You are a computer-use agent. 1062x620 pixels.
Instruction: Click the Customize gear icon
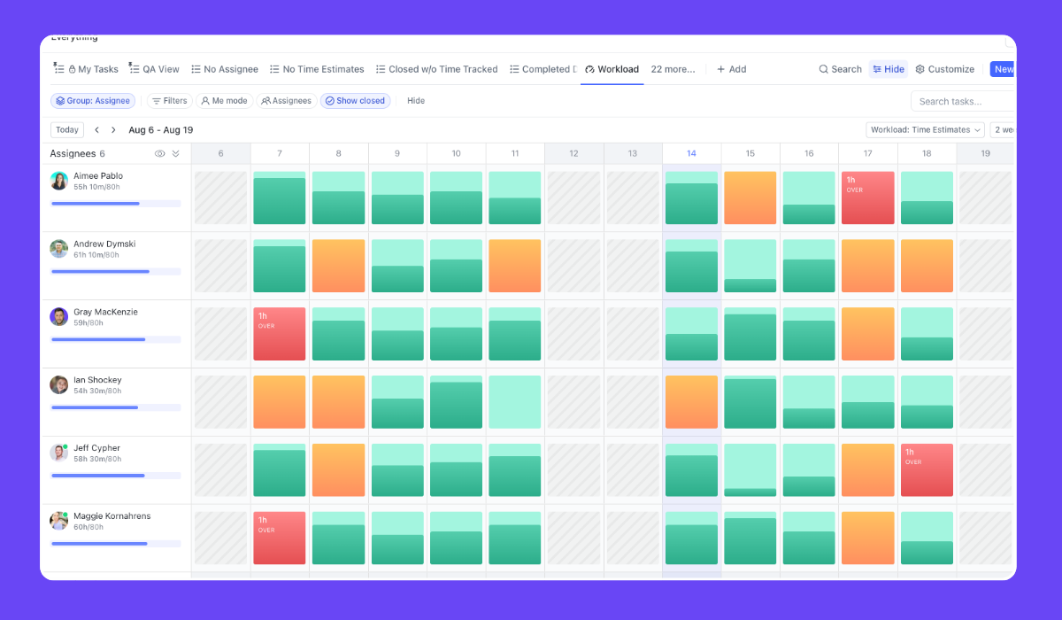[920, 68]
